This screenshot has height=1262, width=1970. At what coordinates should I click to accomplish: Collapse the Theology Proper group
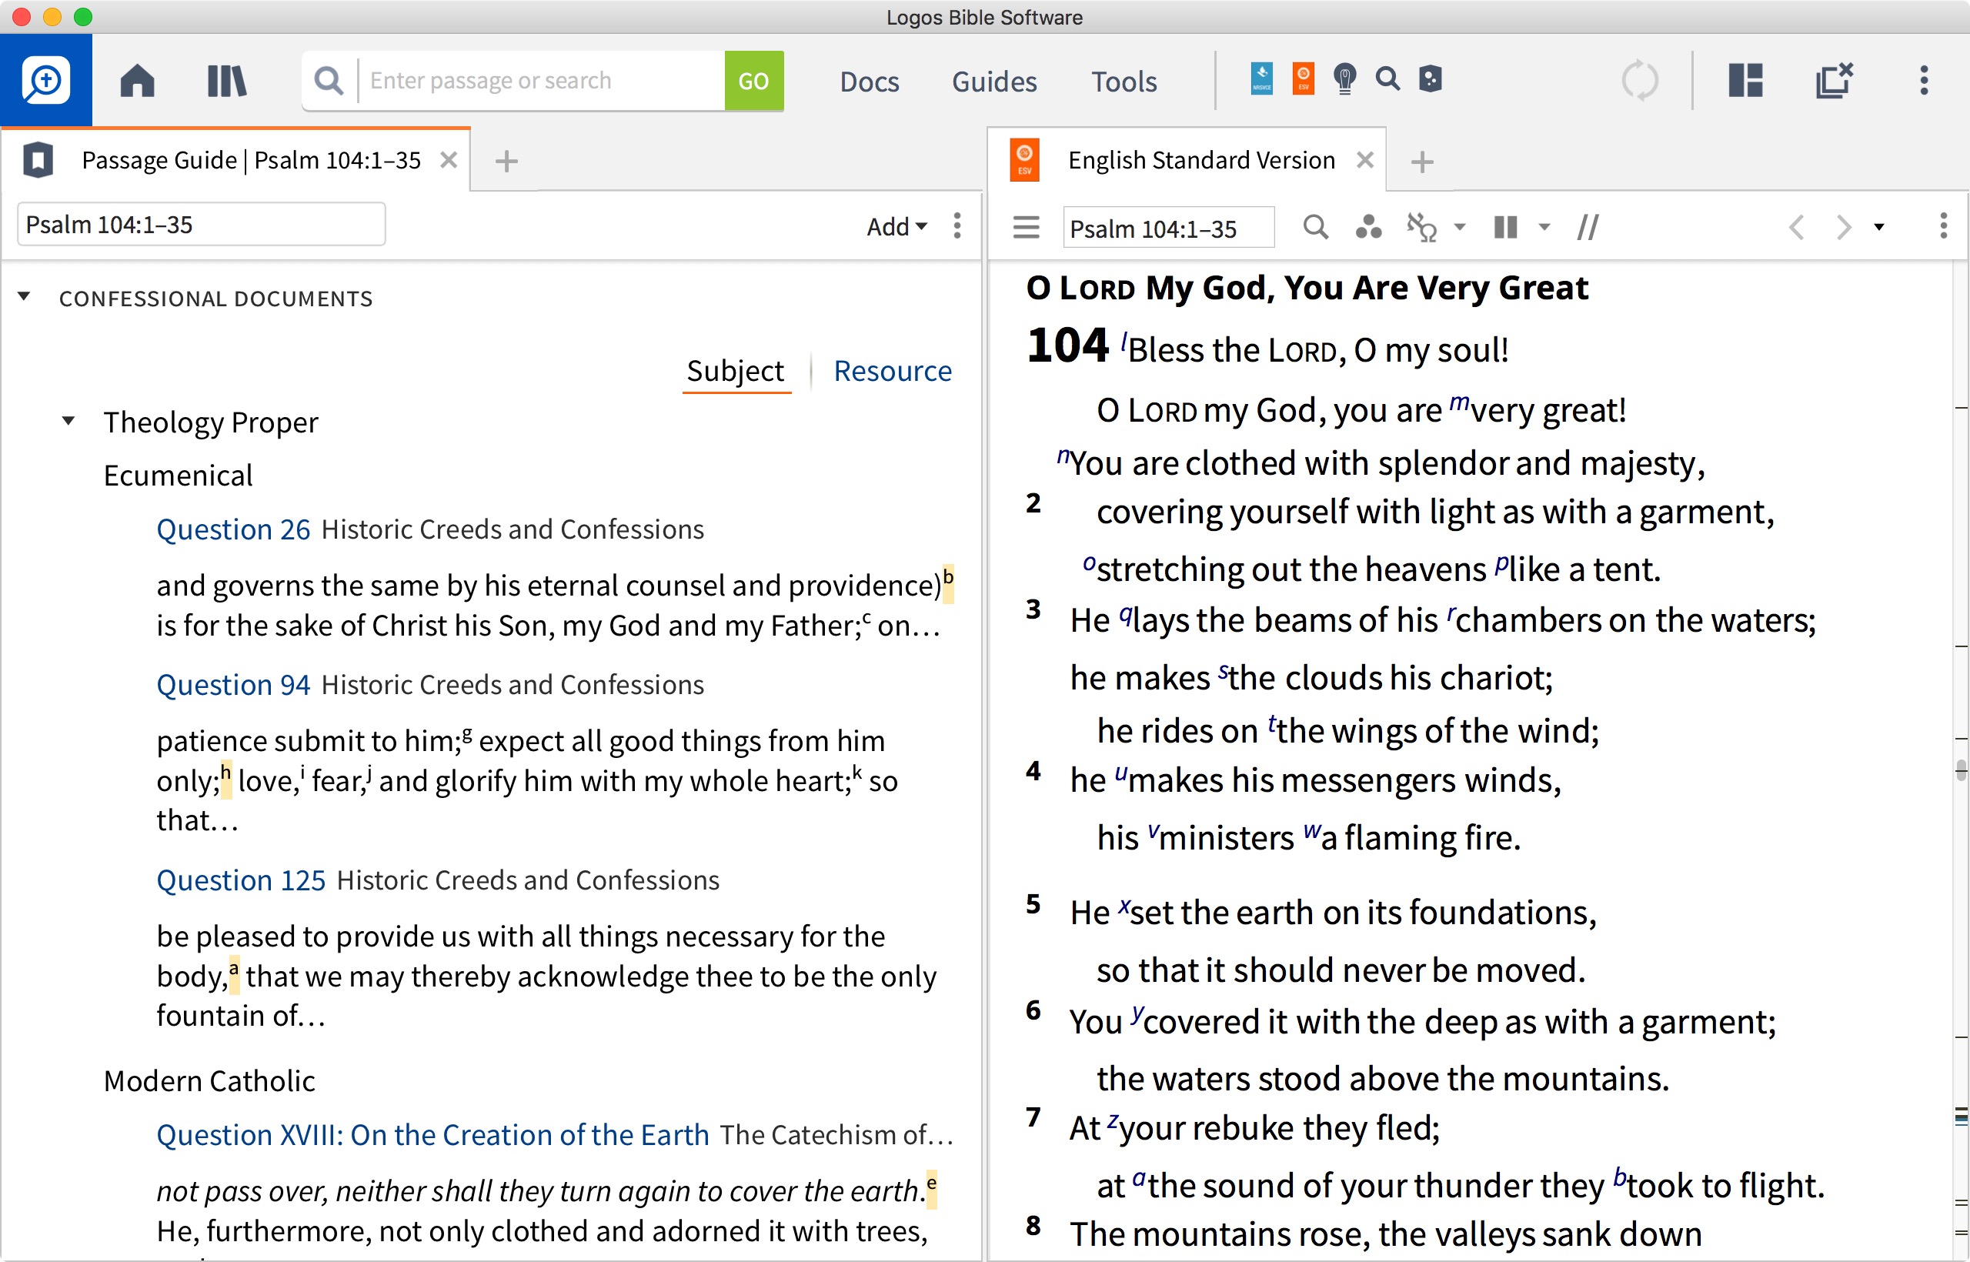(68, 422)
